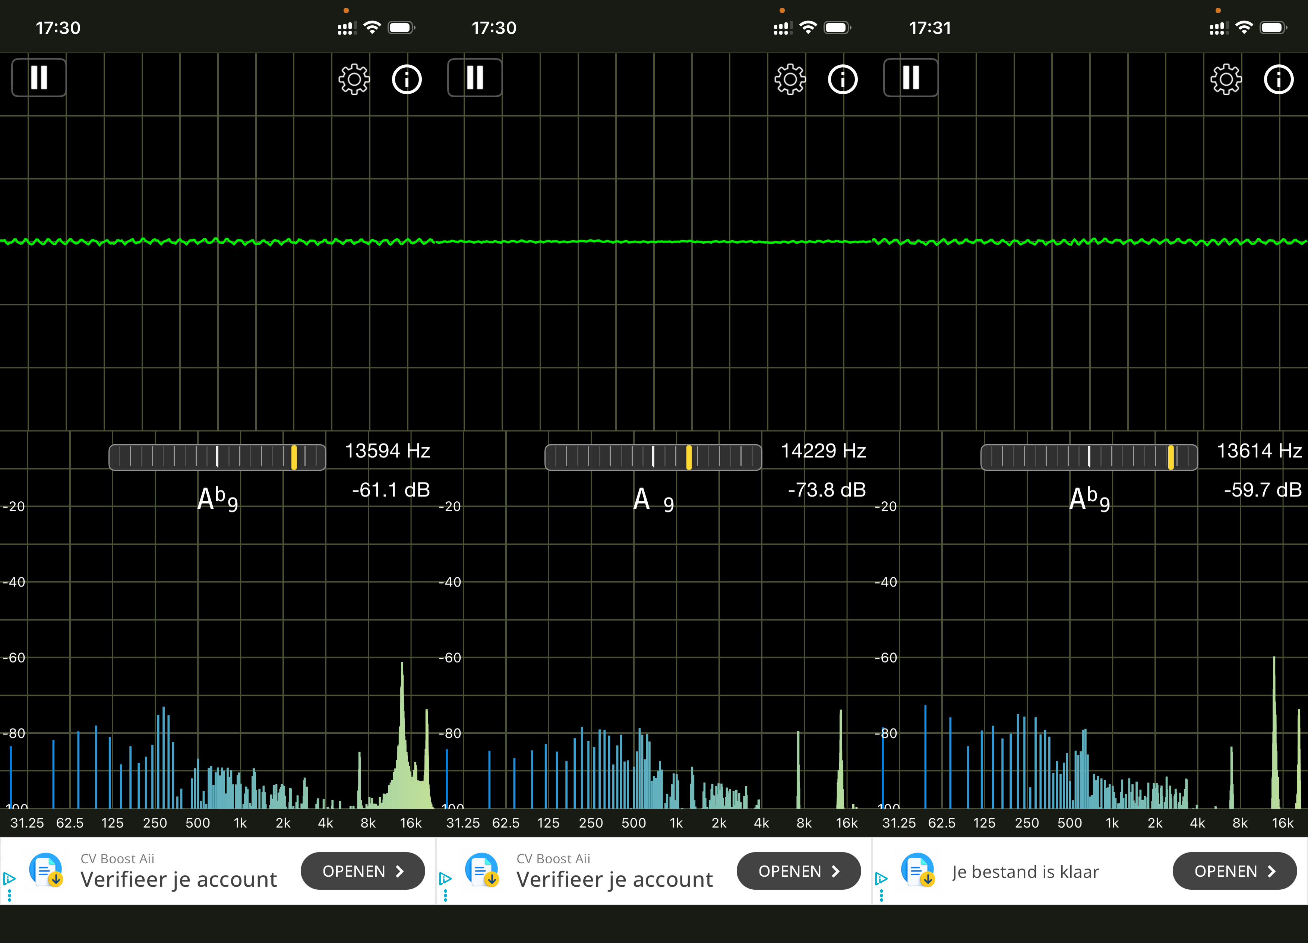1308x943 pixels.
Task: Tap info icon in the 13594 Hz screen
Action: point(407,79)
